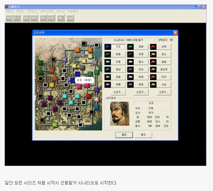
Task: Choose the 원소 ruler button
Action: pos(141,62)
